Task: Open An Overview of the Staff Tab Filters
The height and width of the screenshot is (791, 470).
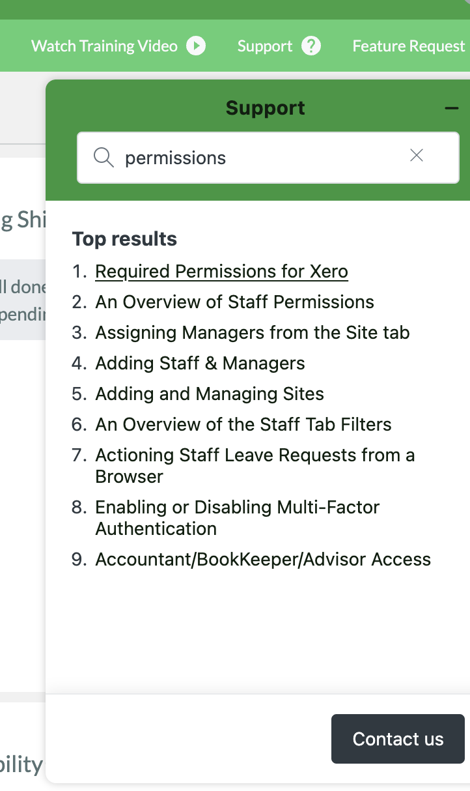Action: [x=243, y=424]
